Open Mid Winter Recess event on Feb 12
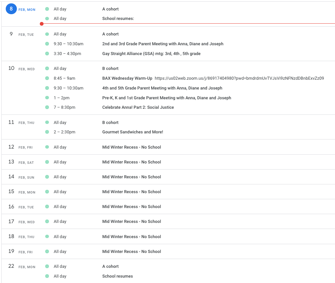The height and width of the screenshot is (283, 335). [132, 147]
